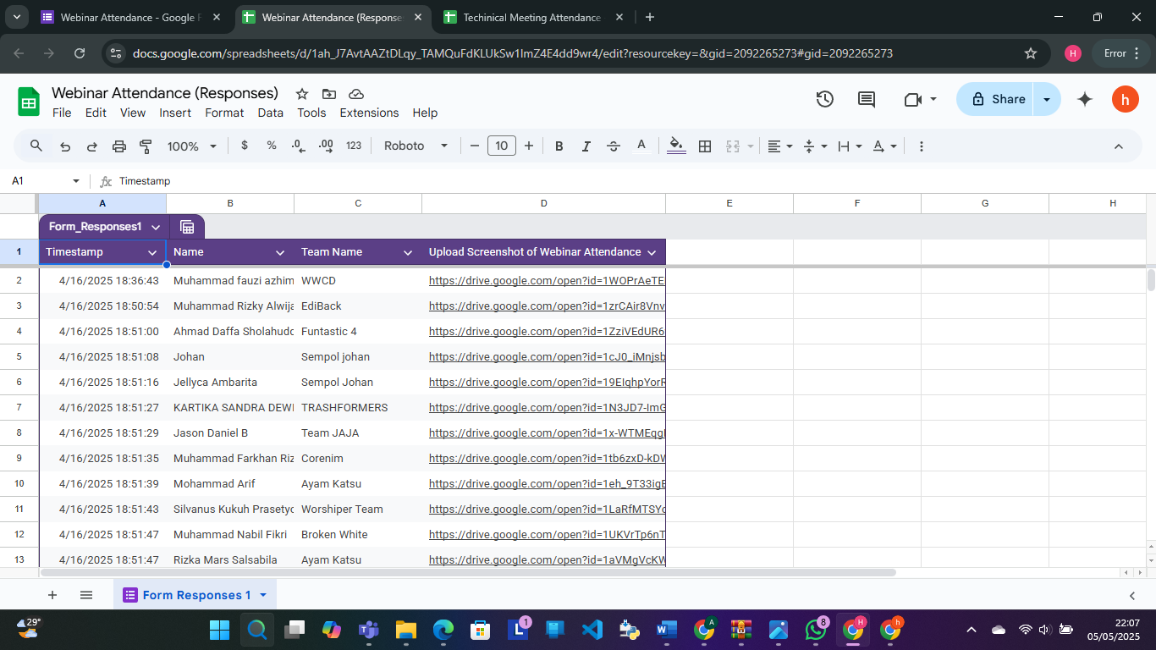Format as currency
Screen dimensions: 1156x650
[245, 146]
